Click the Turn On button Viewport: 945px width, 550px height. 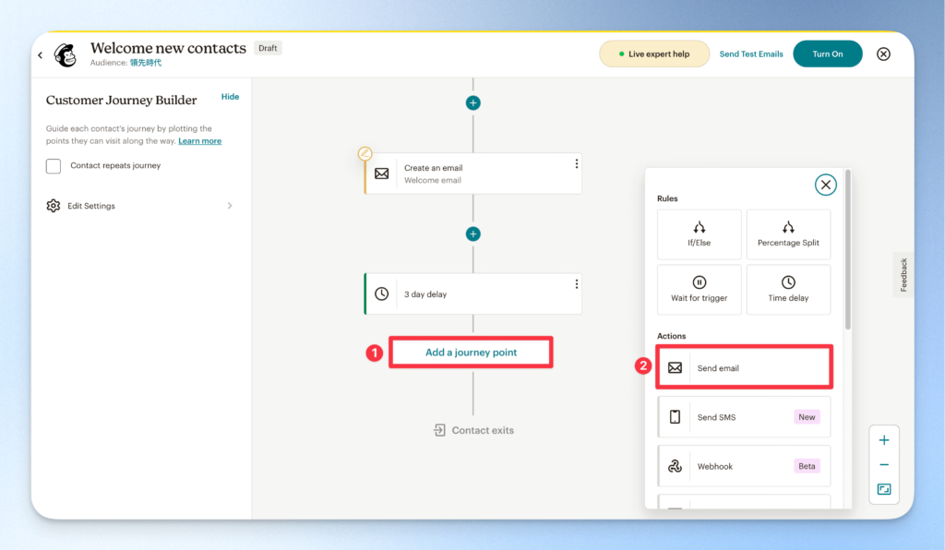pos(828,54)
